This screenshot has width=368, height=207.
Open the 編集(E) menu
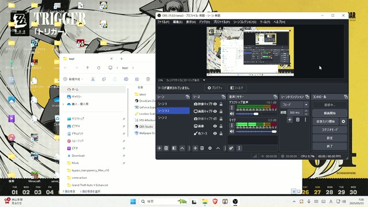[x=178, y=22]
